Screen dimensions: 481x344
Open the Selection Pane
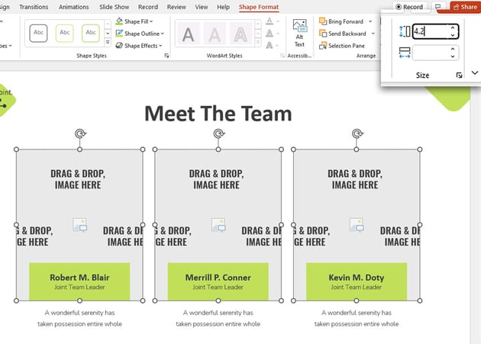click(x=346, y=46)
